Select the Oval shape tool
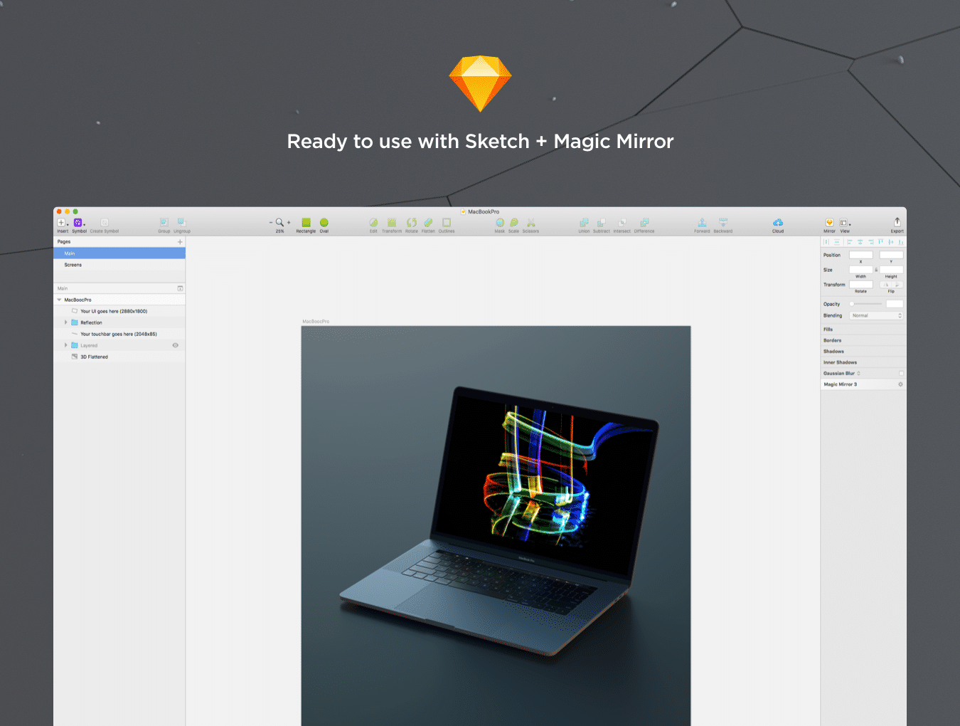Image resolution: width=960 pixels, height=726 pixels. [324, 223]
